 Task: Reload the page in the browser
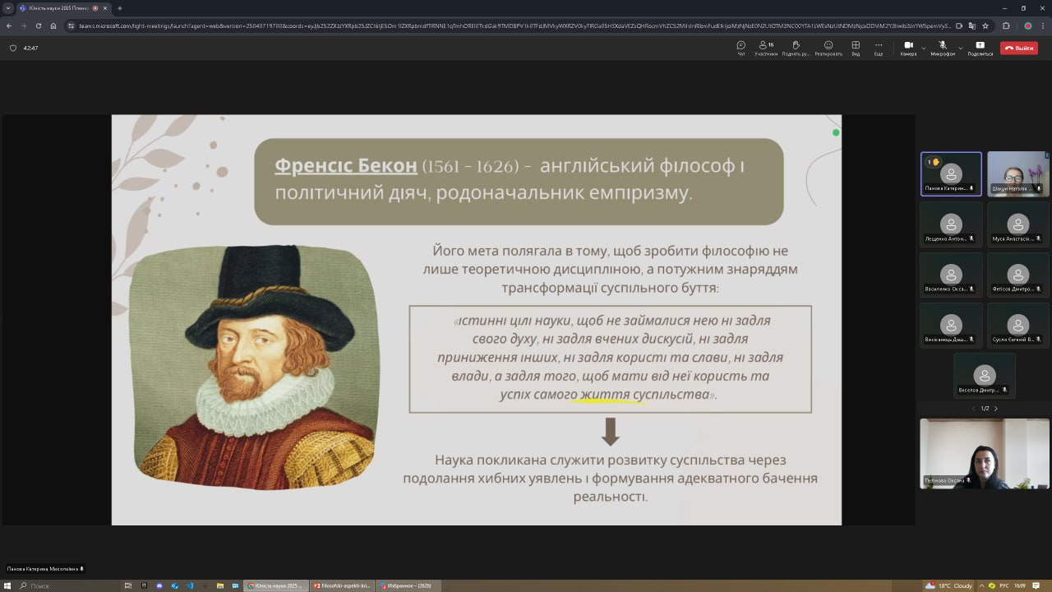click(x=38, y=25)
